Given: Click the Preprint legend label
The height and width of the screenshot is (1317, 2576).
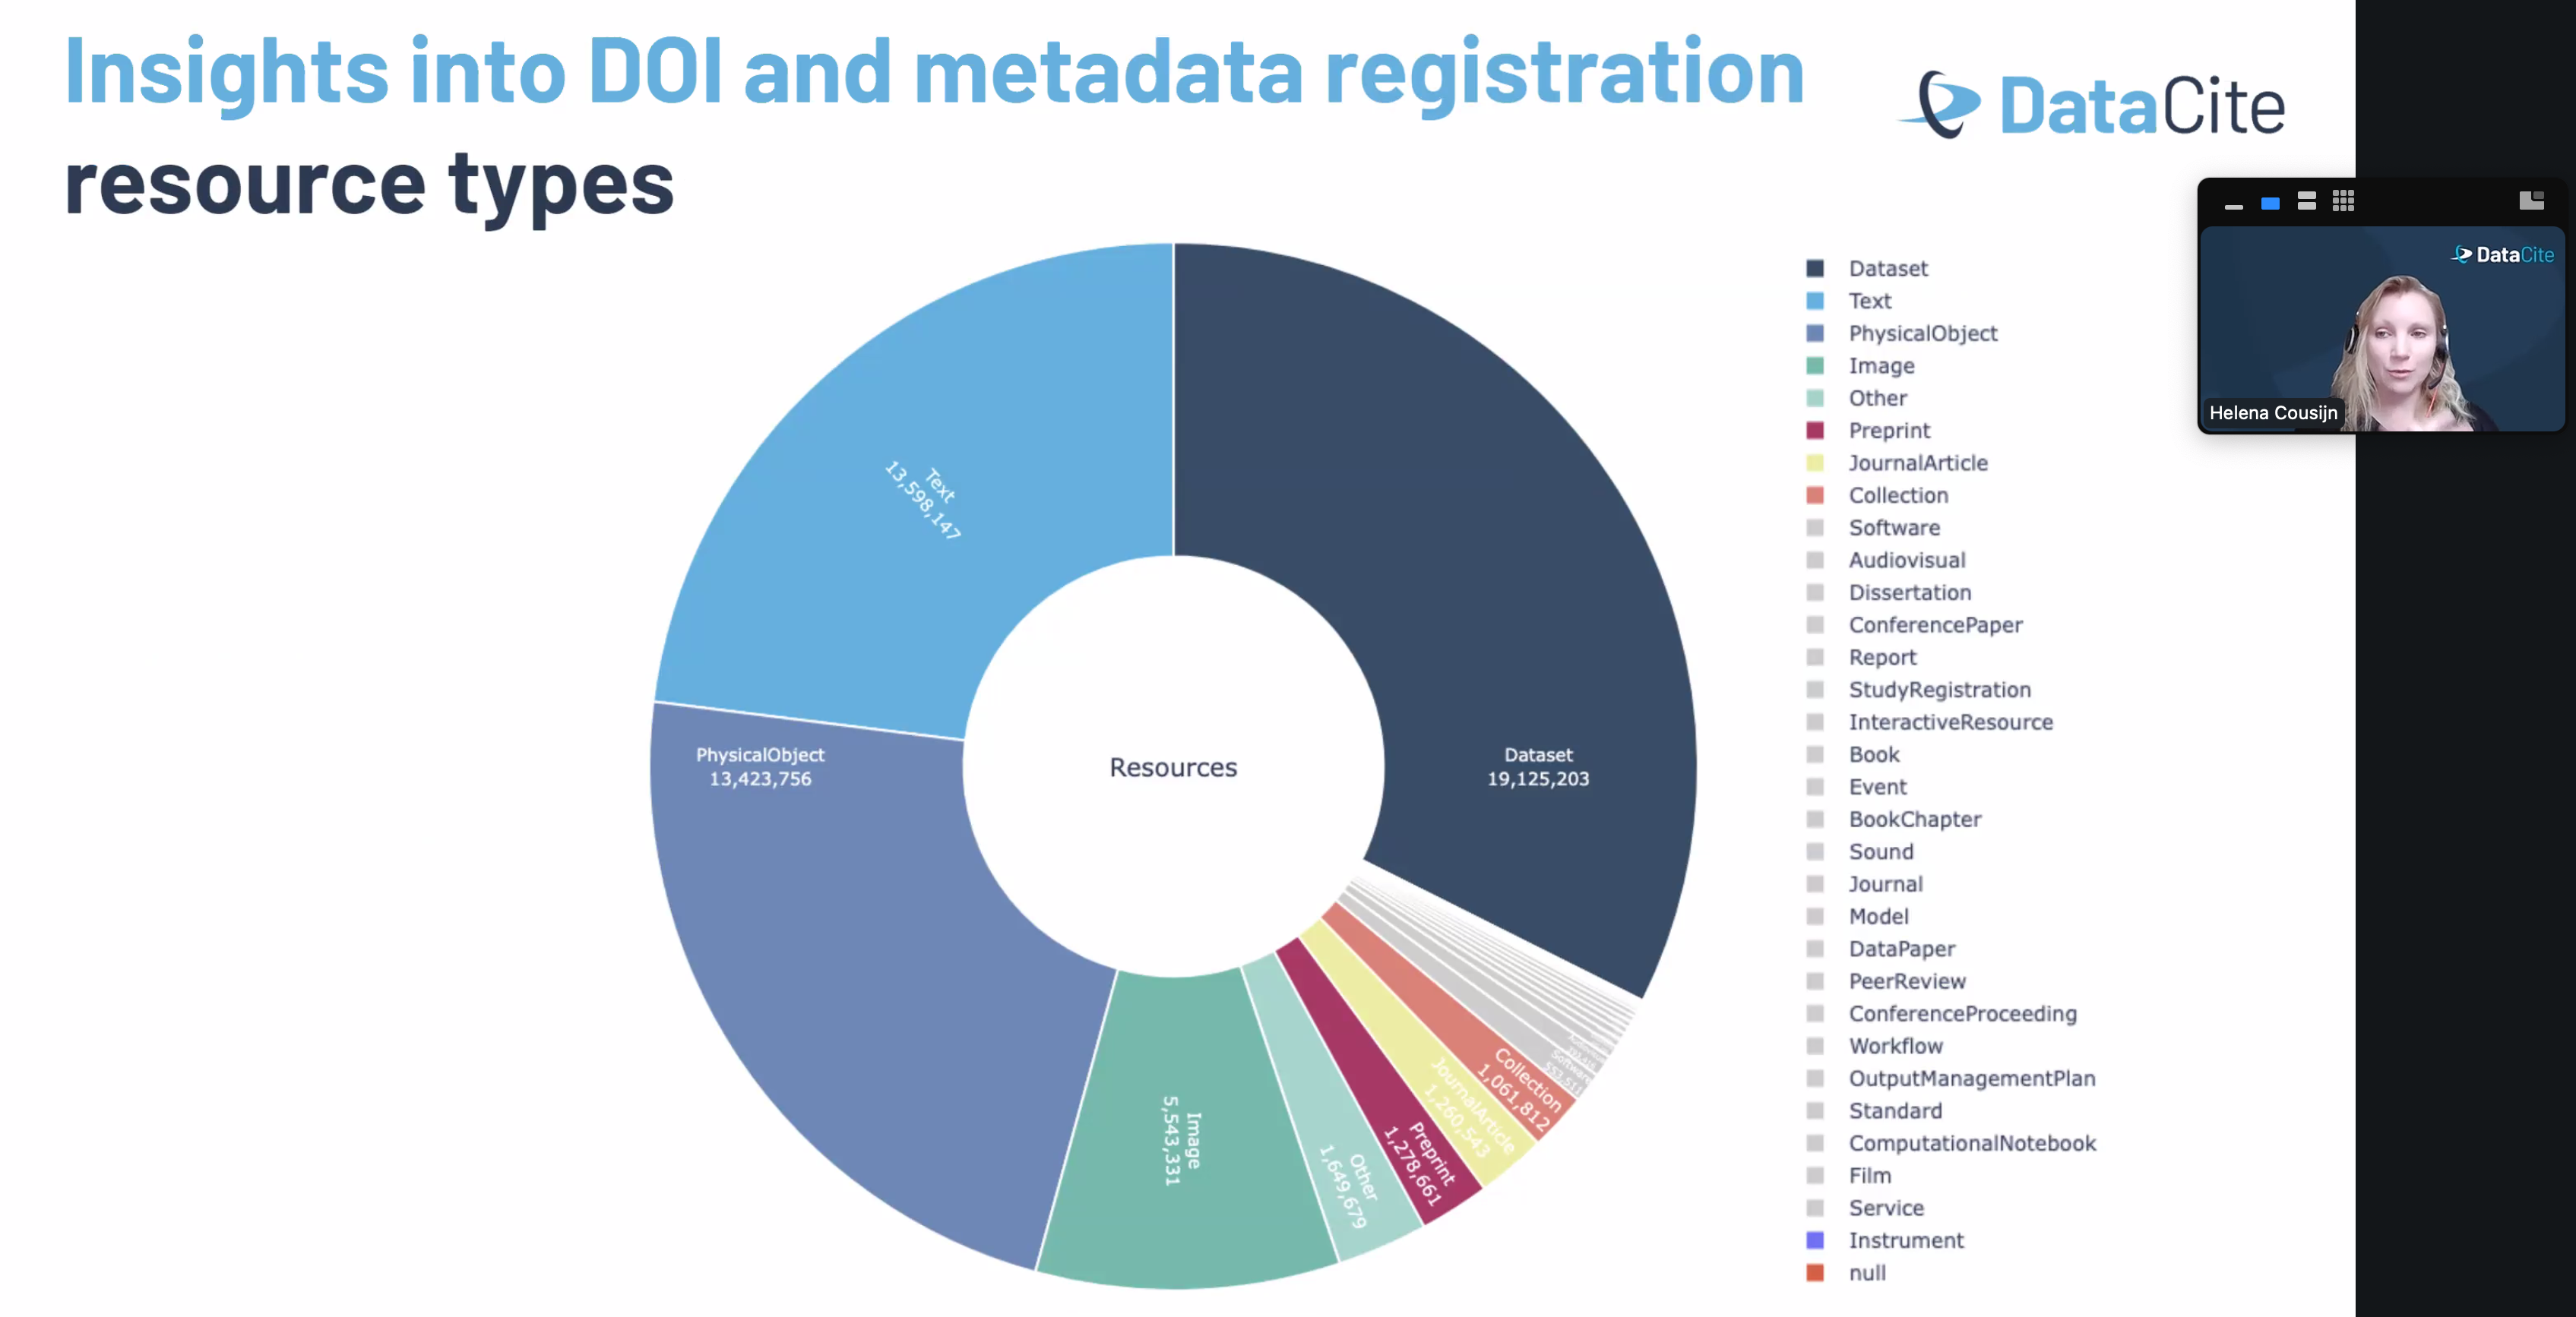Looking at the screenshot, I should pos(1889,431).
